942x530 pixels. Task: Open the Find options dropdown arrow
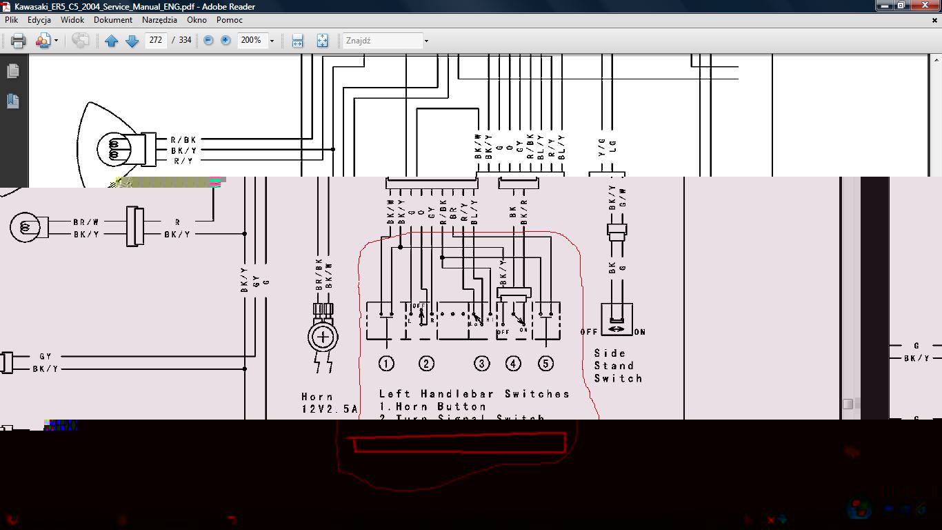(426, 41)
